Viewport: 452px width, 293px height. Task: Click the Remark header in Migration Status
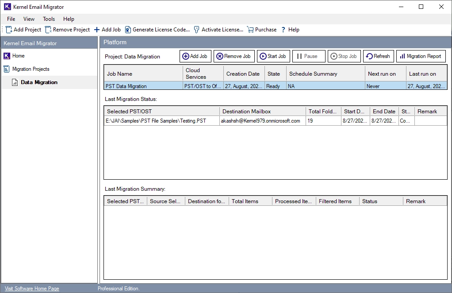pos(431,112)
